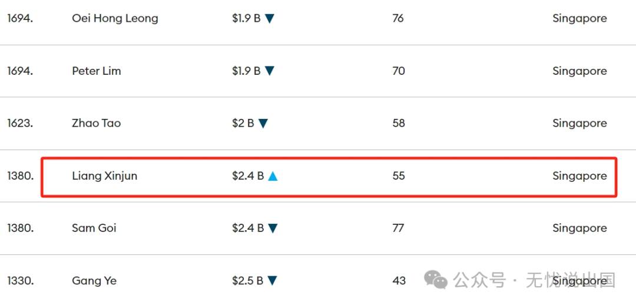636x305 pixels.
Task: Click the down arrow next to Peter Lim's net worth
Action: click(x=270, y=71)
